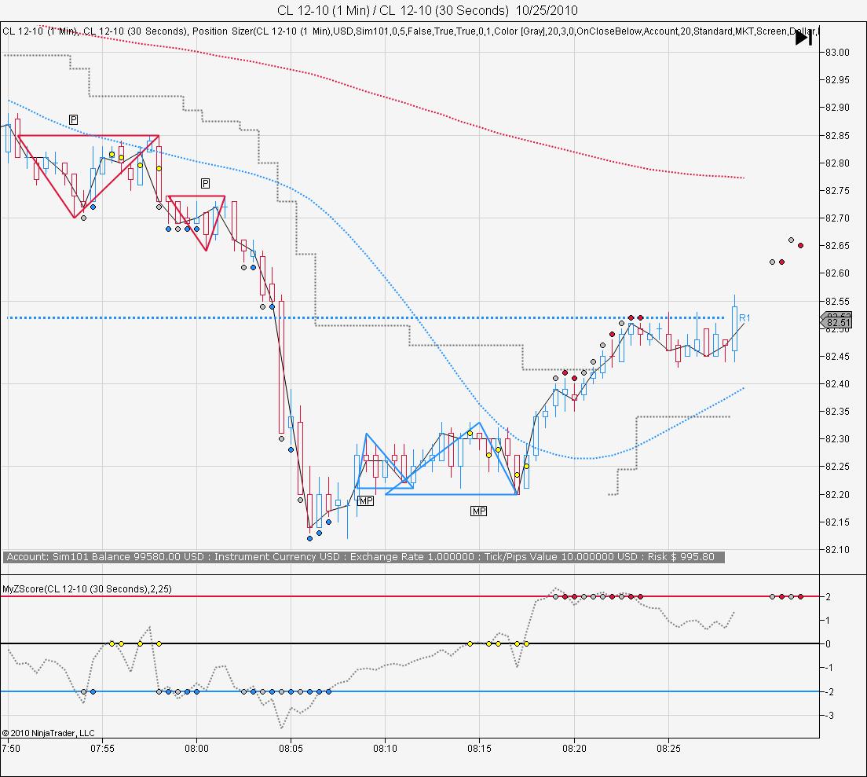Screen dimensions: 867x777
Task: Select the P marker above the large red triangle
Action: (74, 119)
